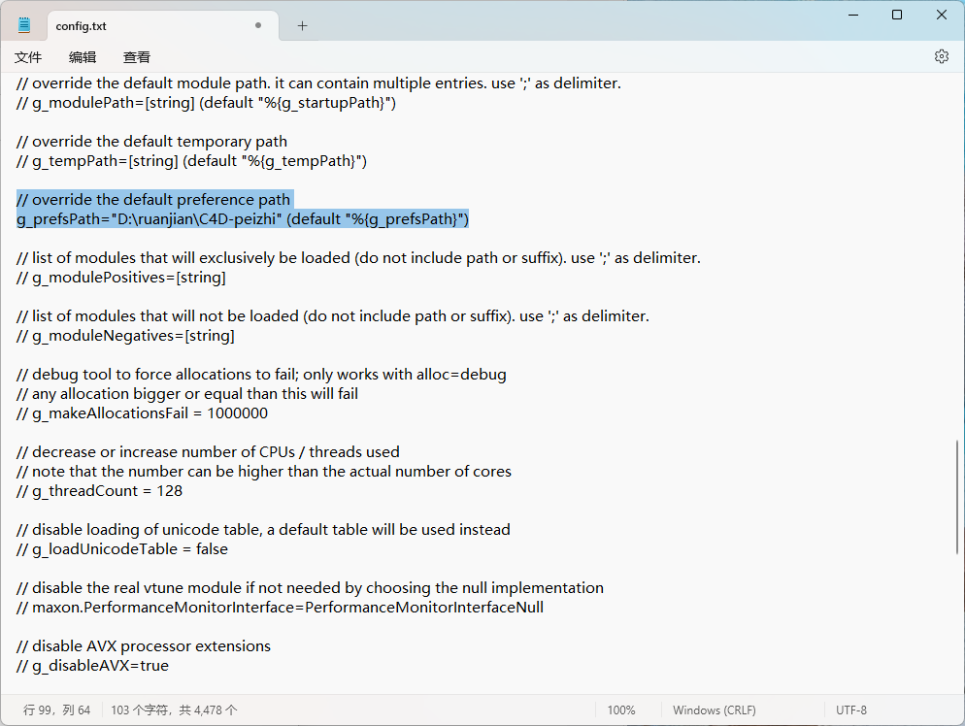Close the Notepad window

(942, 15)
